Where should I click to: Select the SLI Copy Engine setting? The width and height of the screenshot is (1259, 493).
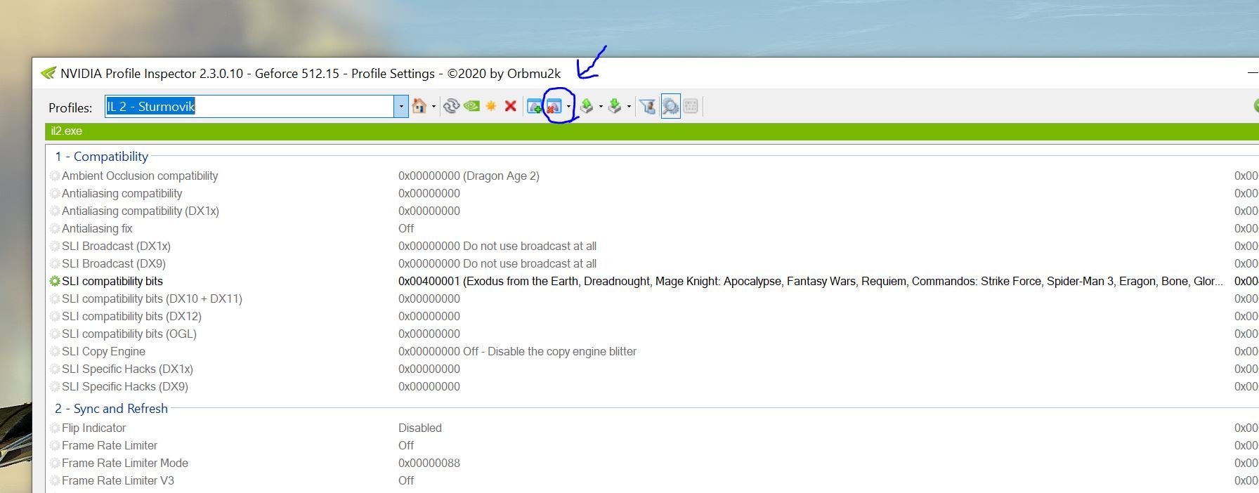[x=103, y=351]
